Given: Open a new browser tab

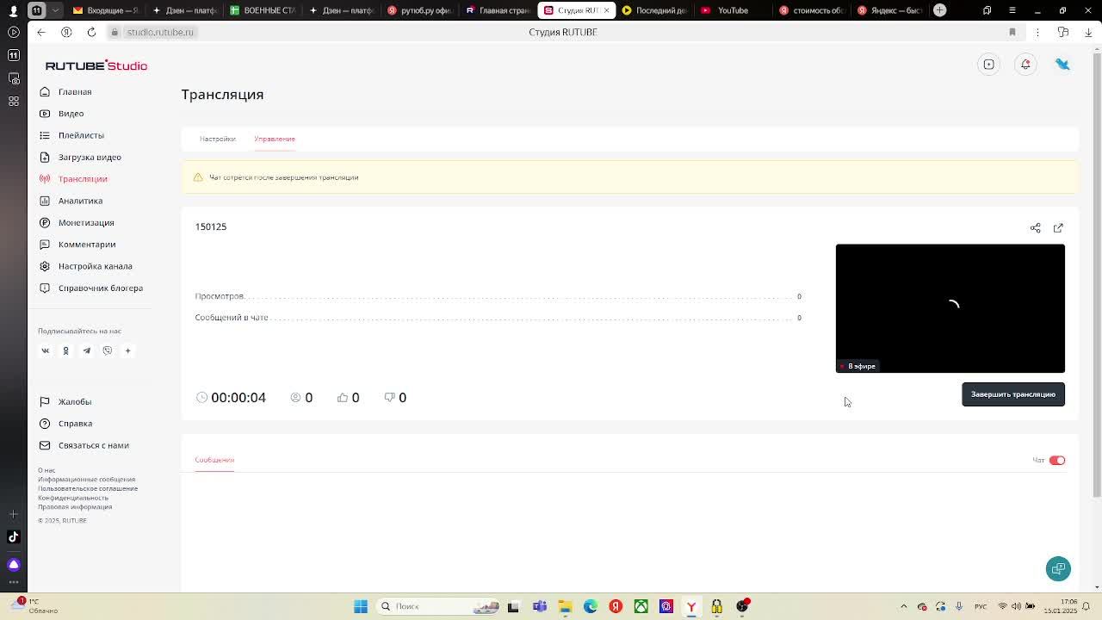Looking at the screenshot, I should [939, 10].
